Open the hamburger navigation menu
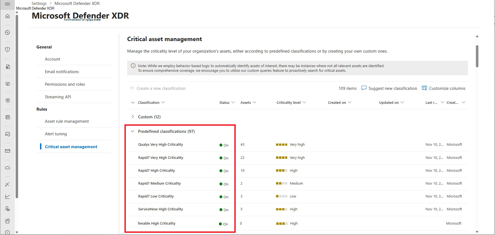The height and width of the screenshot is (235, 495). click(7, 4)
